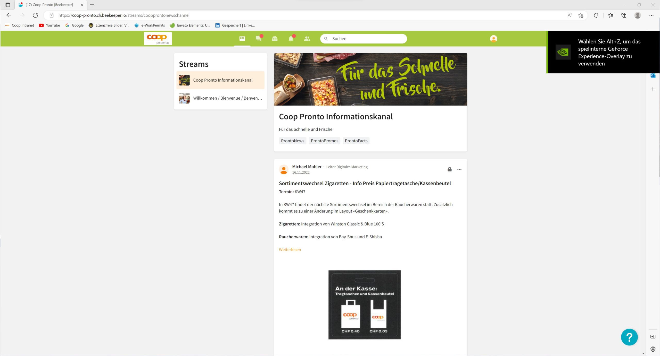Image resolution: width=660 pixels, height=356 pixels.
Task: Reload the page with the refresh icon
Action: click(35, 15)
